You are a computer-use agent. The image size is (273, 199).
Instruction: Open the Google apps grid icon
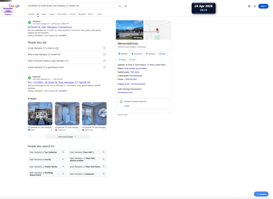click(255, 6)
